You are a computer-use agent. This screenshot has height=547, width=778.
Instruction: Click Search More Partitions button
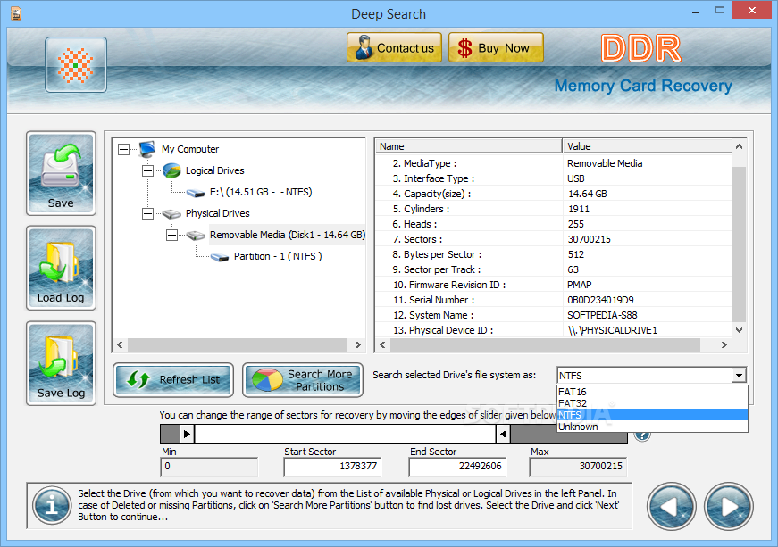tap(303, 380)
